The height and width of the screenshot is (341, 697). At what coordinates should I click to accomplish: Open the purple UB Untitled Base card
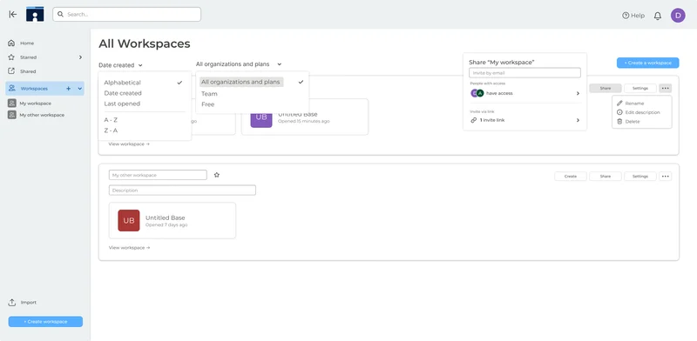click(304, 117)
